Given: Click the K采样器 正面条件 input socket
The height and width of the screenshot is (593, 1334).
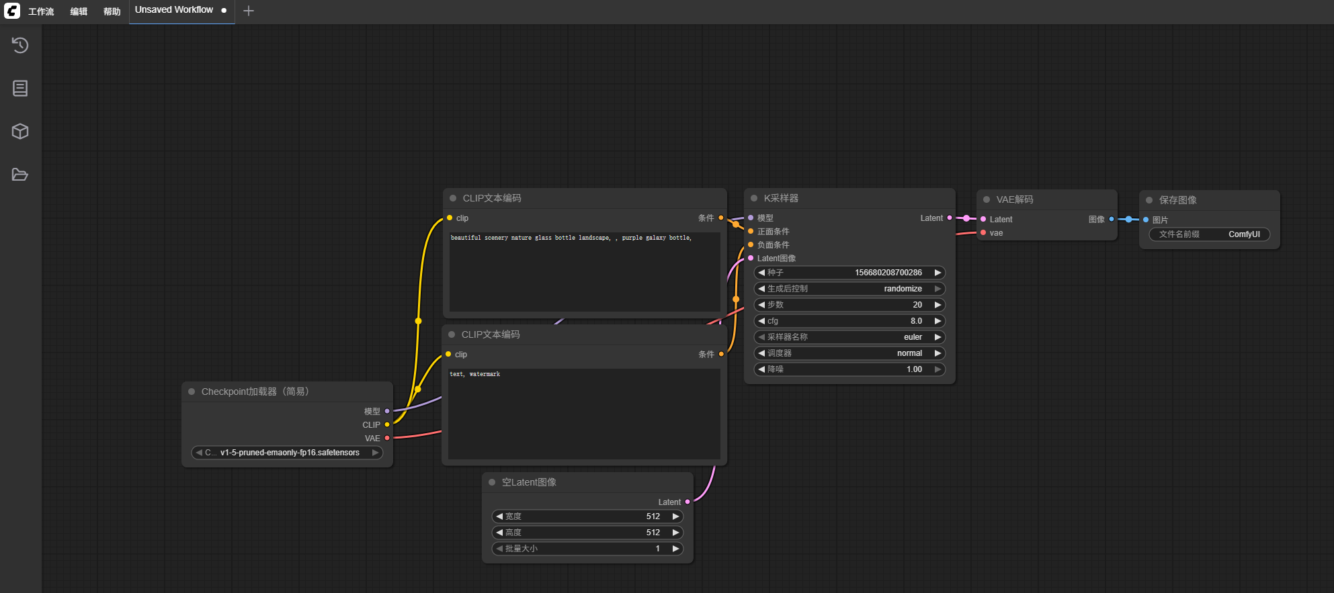Looking at the screenshot, I should click(751, 231).
